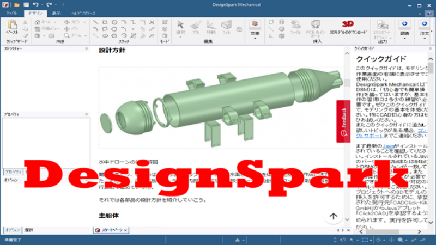Click the 3Dモデルのダウンロード button

[x=348, y=27]
